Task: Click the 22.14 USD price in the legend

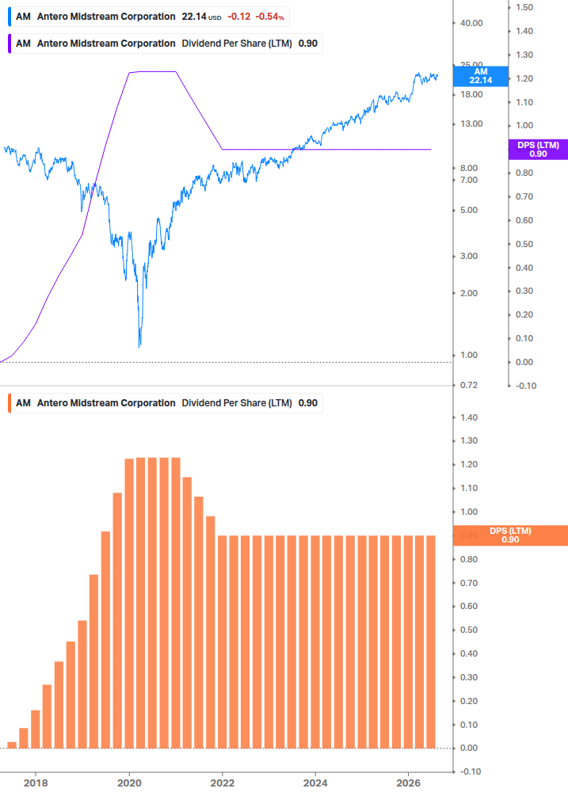Action: pyautogui.click(x=201, y=17)
